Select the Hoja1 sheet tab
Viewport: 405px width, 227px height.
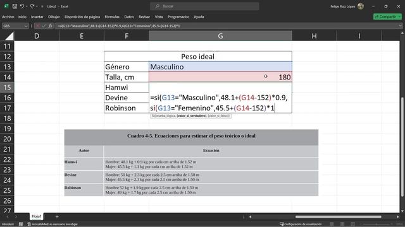(x=37, y=216)
